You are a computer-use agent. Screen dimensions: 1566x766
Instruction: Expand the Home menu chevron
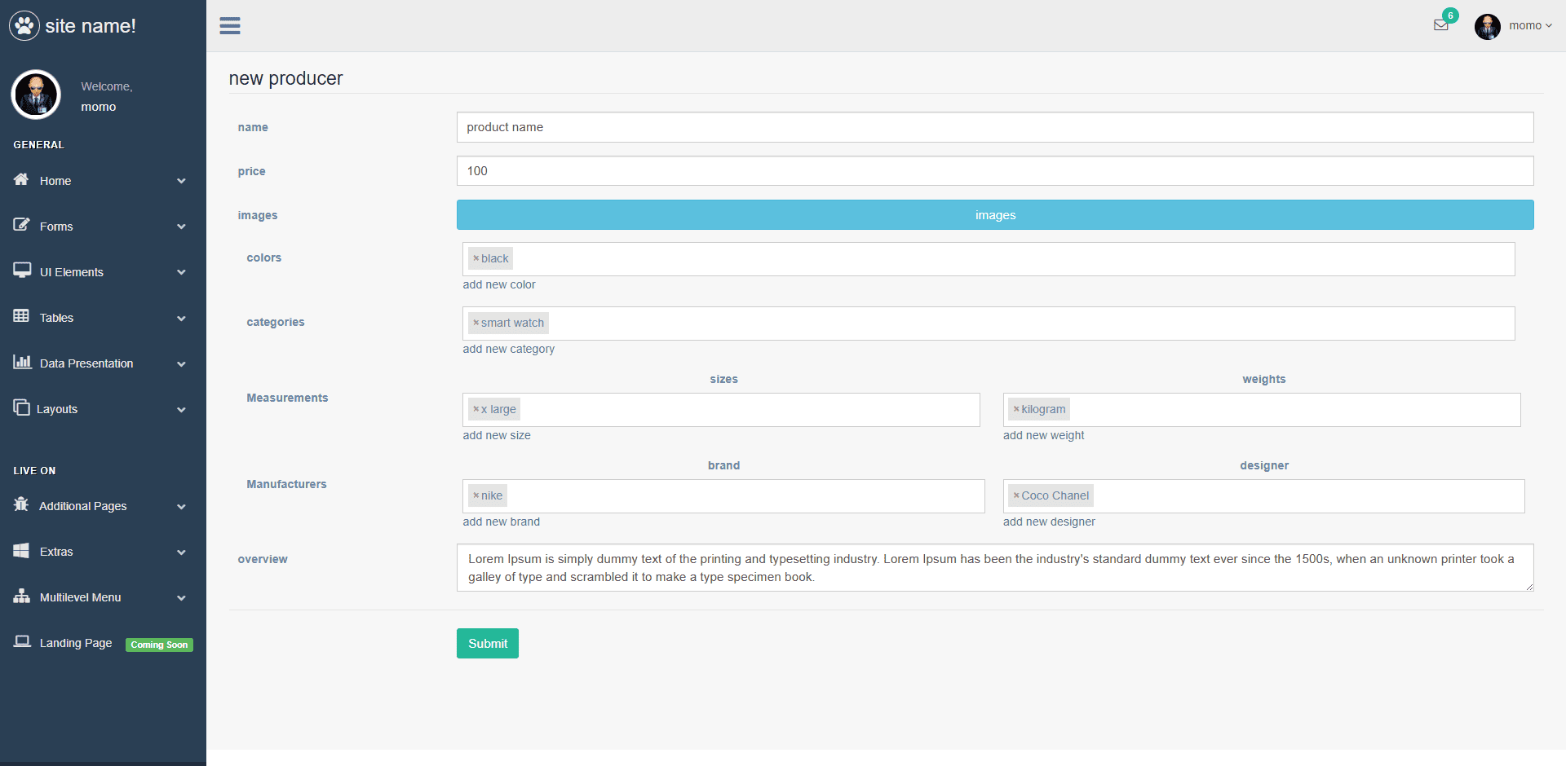pos(181,181)
